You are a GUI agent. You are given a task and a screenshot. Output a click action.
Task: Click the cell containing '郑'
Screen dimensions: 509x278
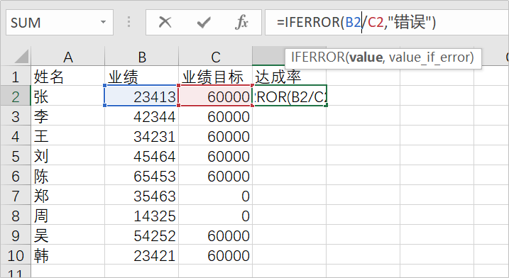(x=68, y=196)
